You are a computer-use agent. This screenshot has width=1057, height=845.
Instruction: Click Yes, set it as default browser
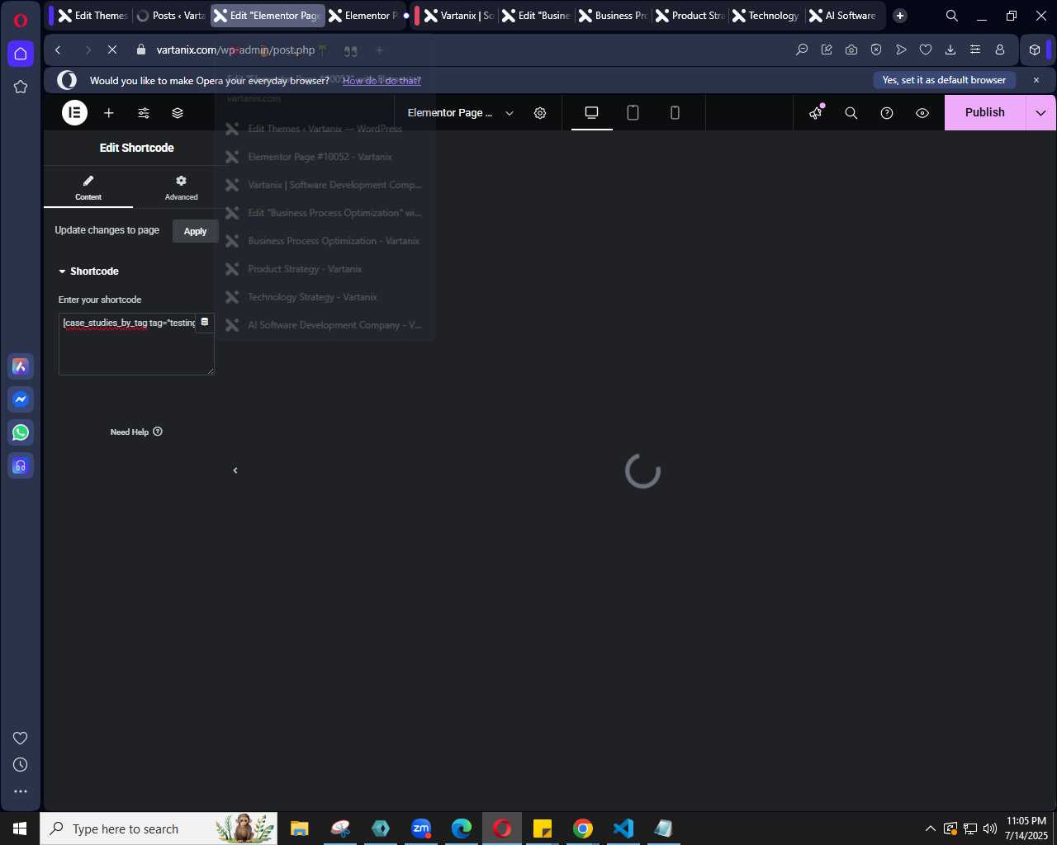944,80
